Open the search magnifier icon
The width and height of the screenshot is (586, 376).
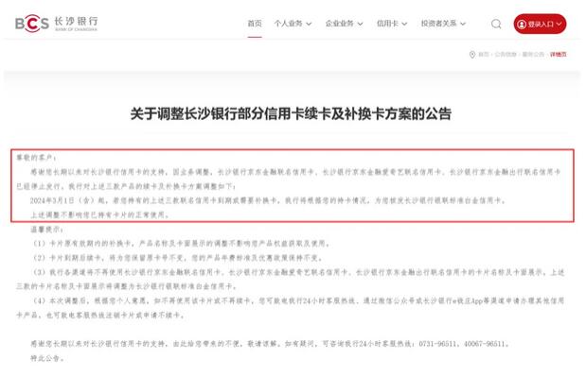point(496,24)
